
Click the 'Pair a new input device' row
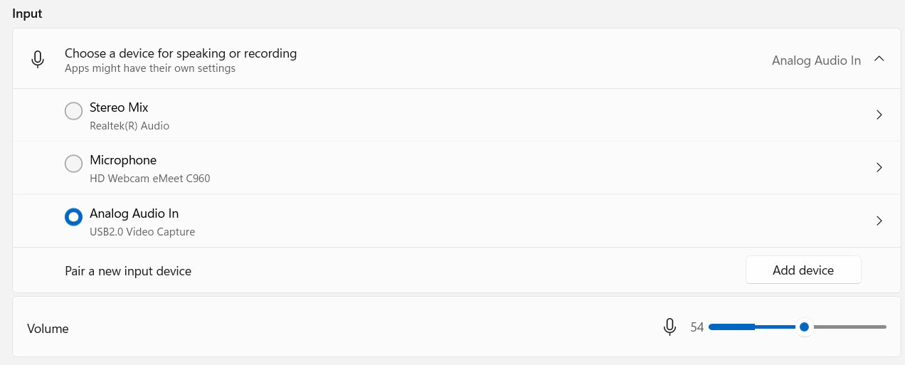pyautogui.click(x=128, y=271)
